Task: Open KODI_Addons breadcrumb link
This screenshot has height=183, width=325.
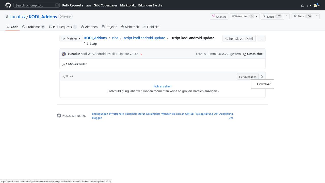Action: tap(95, 38)
